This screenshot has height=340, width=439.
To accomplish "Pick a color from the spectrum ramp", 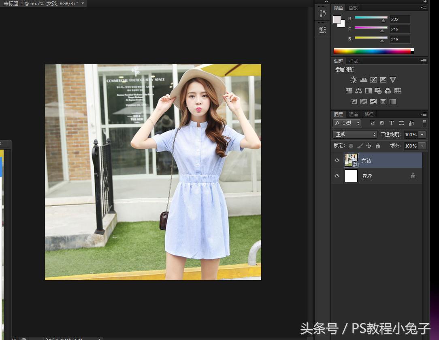I will (x=373, y=51).
